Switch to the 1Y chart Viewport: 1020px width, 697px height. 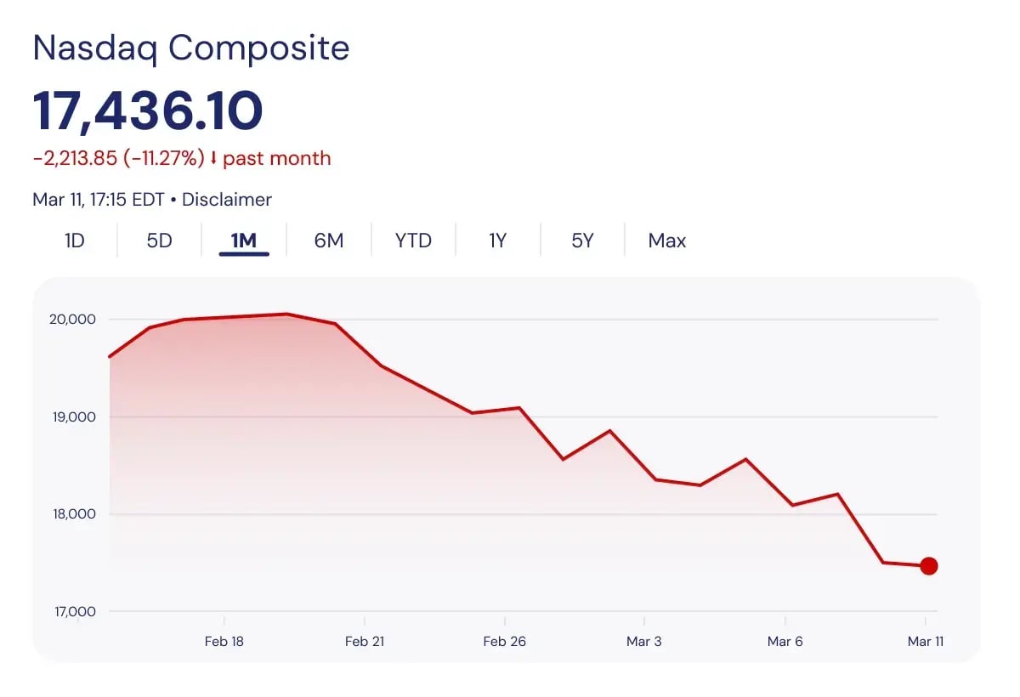point(497,241)
